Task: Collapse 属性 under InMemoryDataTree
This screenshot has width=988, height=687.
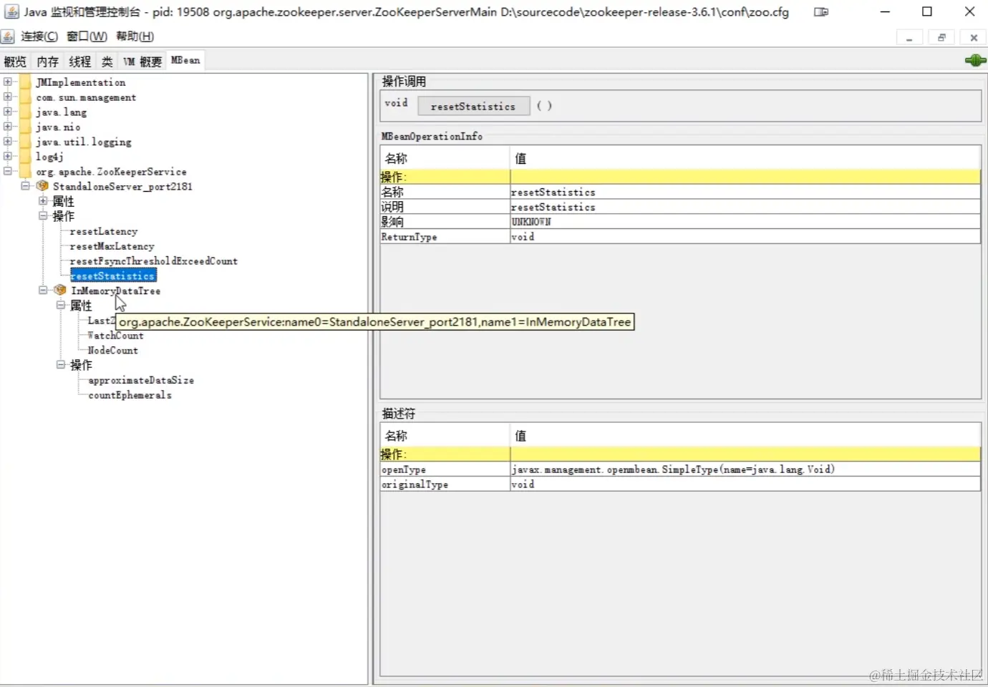Action: pos(61,305)
